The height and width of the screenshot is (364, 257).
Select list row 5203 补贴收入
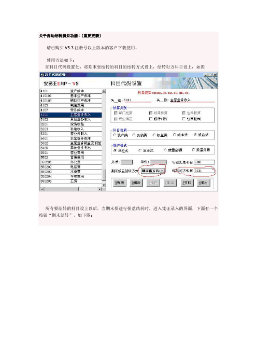coord(71,129)
